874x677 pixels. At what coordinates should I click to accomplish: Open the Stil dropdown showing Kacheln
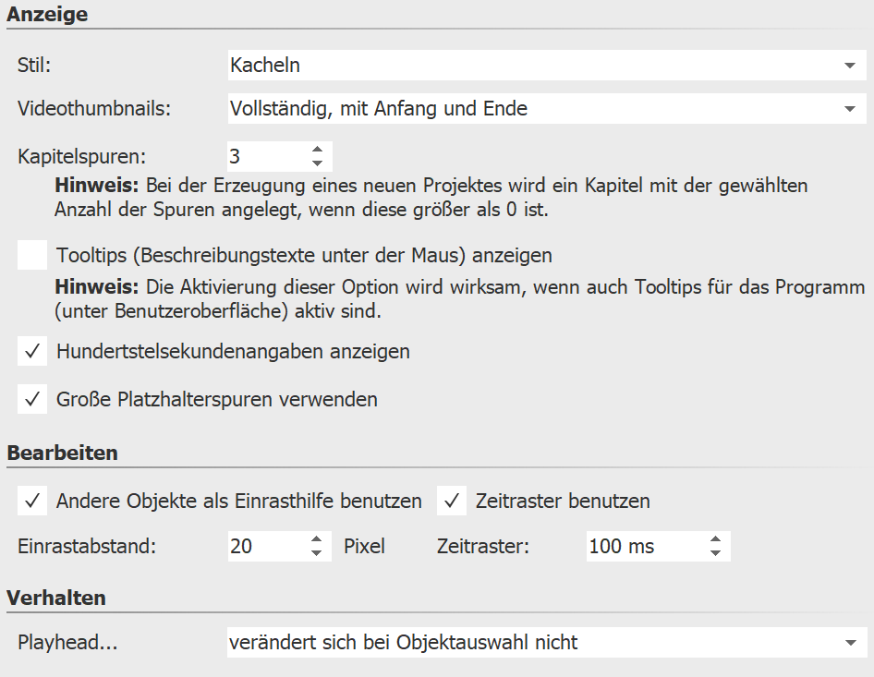coord(850,66)
